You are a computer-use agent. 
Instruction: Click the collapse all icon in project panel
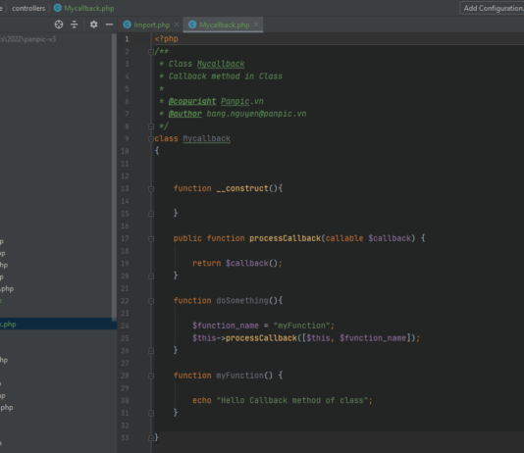click(75, 25)
